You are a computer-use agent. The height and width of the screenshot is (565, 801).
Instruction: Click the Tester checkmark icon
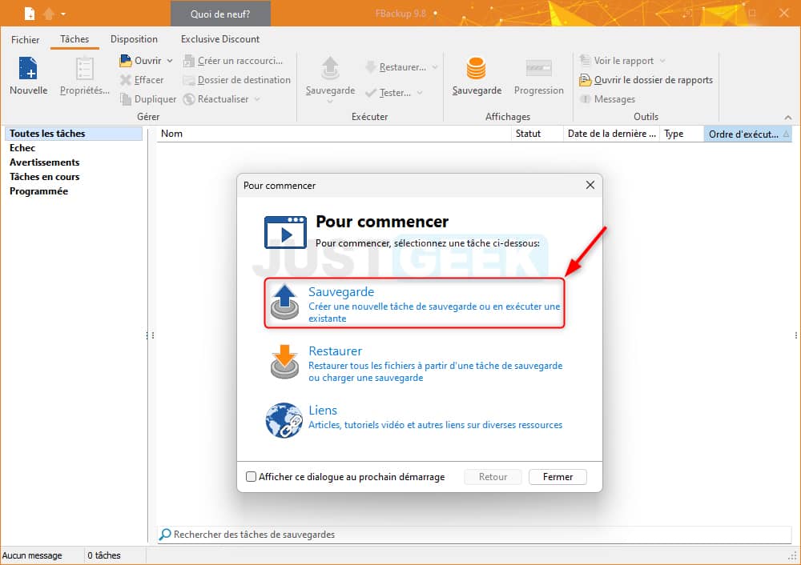click(371, 93)
